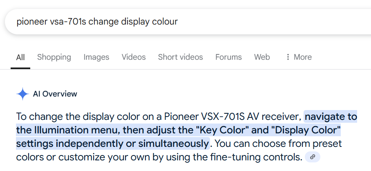Click the three-dot icon beside More
The height and width of the screenshot is (171, 371).
[288, 57]
